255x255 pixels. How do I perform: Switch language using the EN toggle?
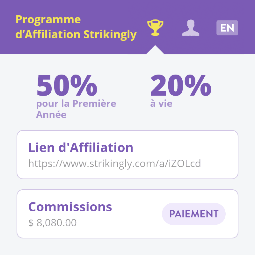pos(227,28)
